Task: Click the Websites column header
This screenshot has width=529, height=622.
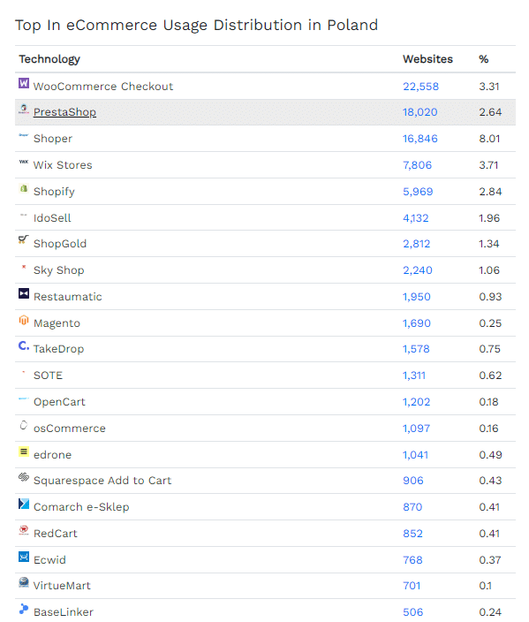Action: click(x=427, y=59)
